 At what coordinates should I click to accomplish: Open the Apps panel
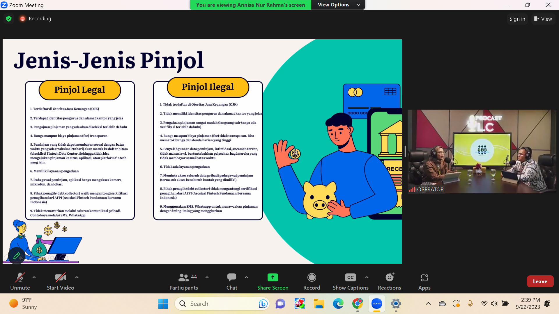424,281
